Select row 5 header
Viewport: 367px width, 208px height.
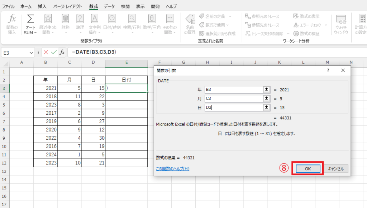tap(4, 105)
